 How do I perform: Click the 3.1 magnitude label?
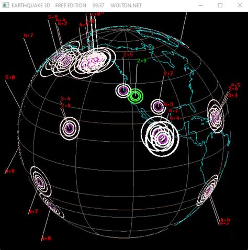pyautogui.click(x=233, y=95)
